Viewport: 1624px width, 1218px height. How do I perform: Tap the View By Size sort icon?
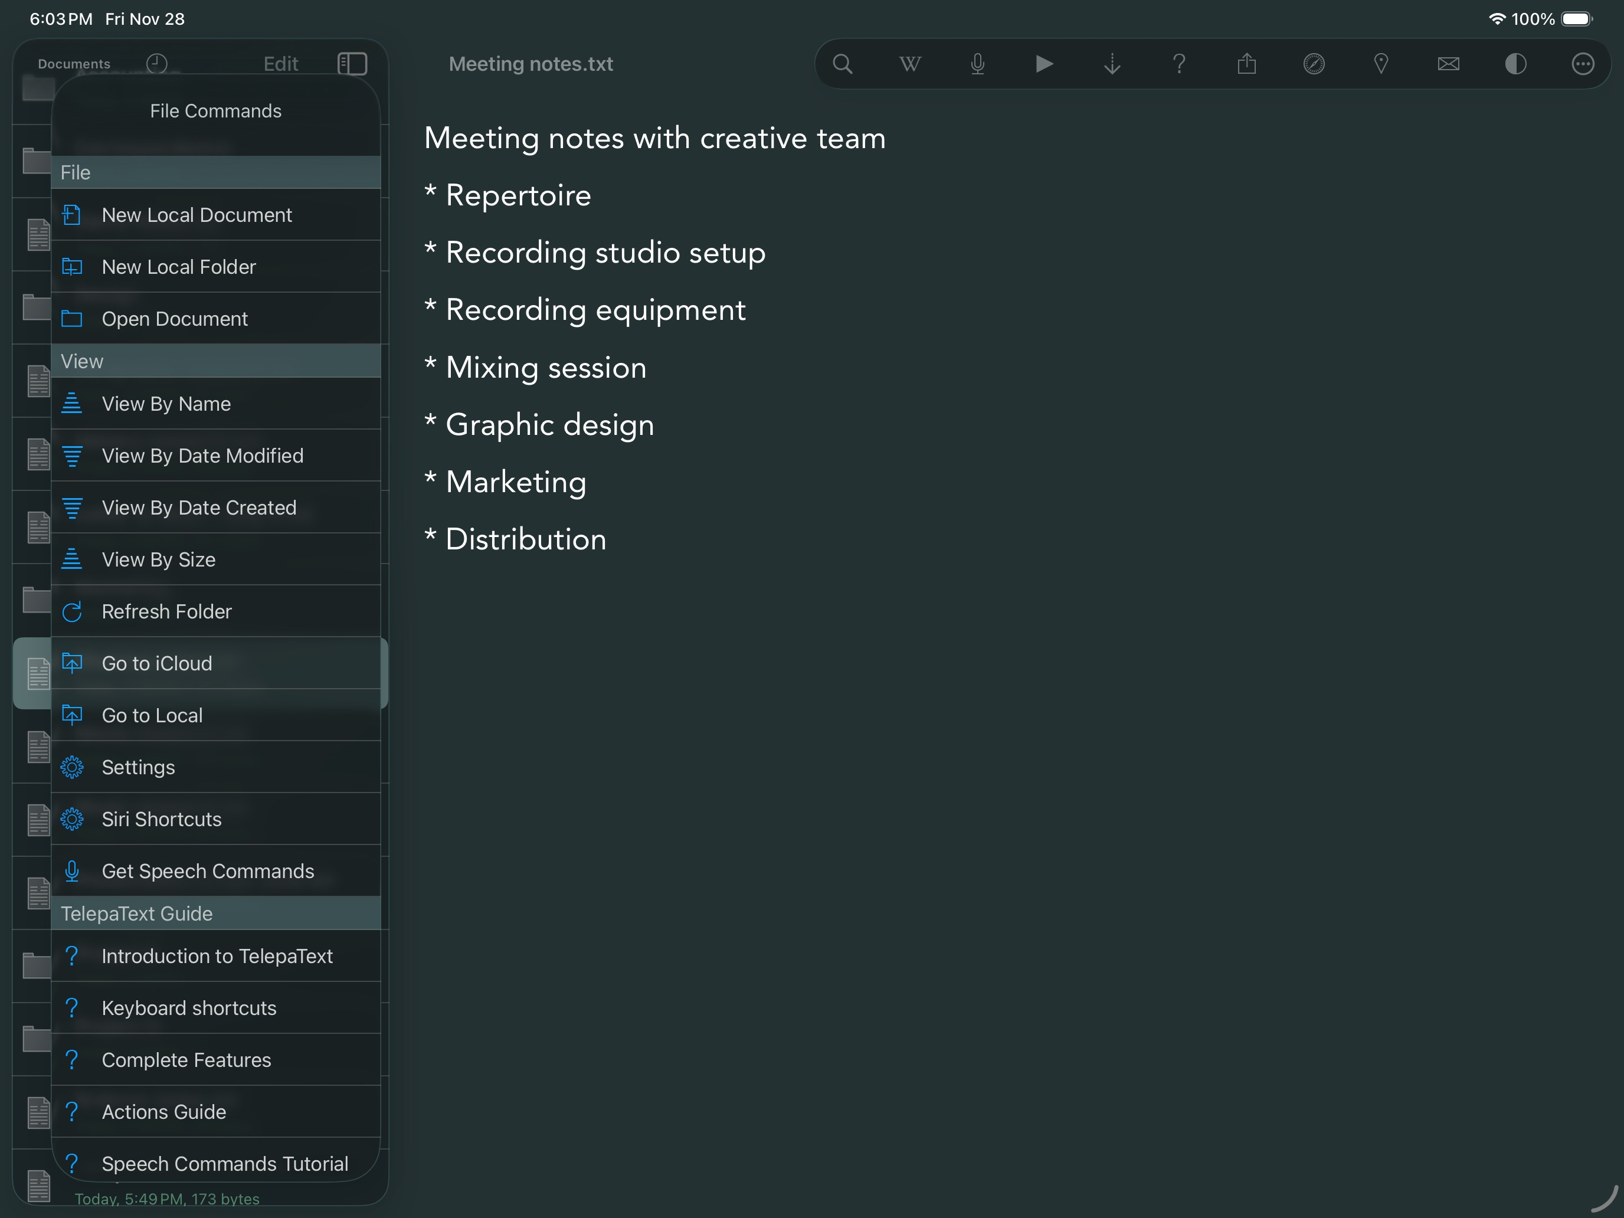click(x=72, y=559)
